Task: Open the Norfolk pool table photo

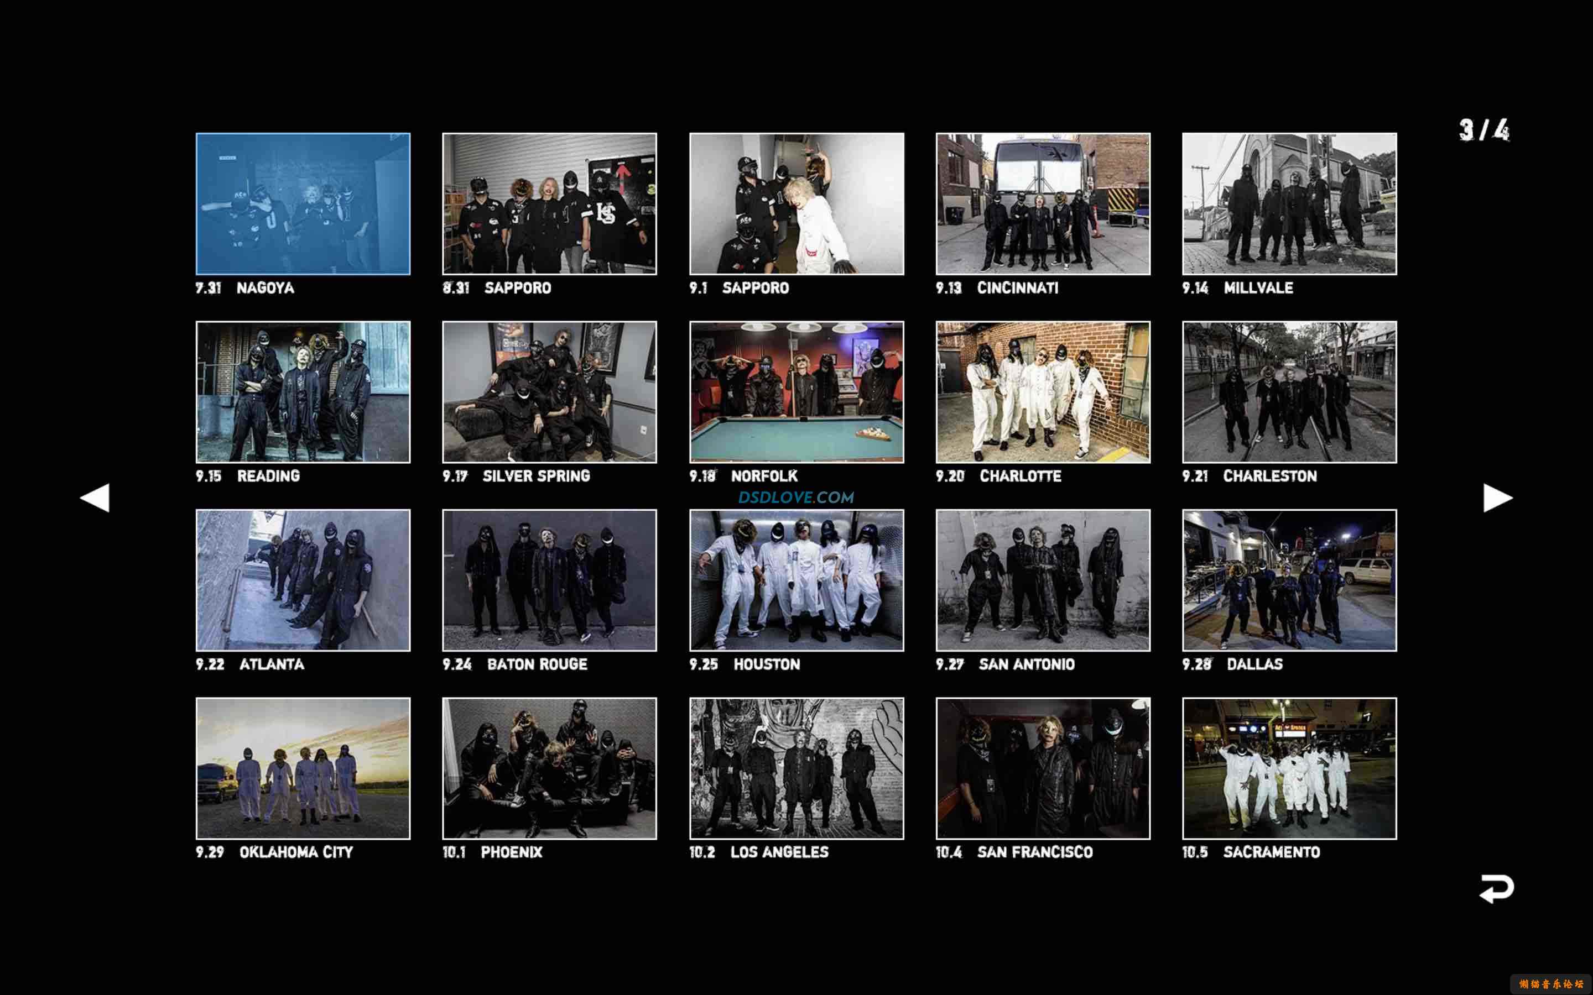Action: tap(796, 392)
